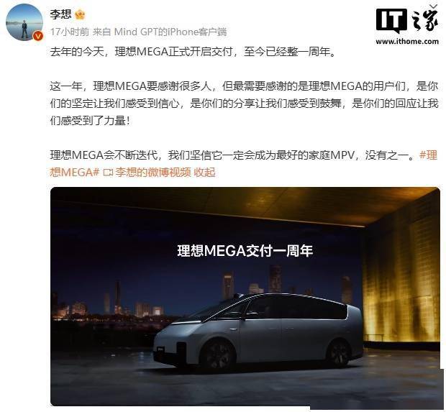Click the paragraph starting with 这一年
Viewport: 446px width, 412px height.
(244, 104)
